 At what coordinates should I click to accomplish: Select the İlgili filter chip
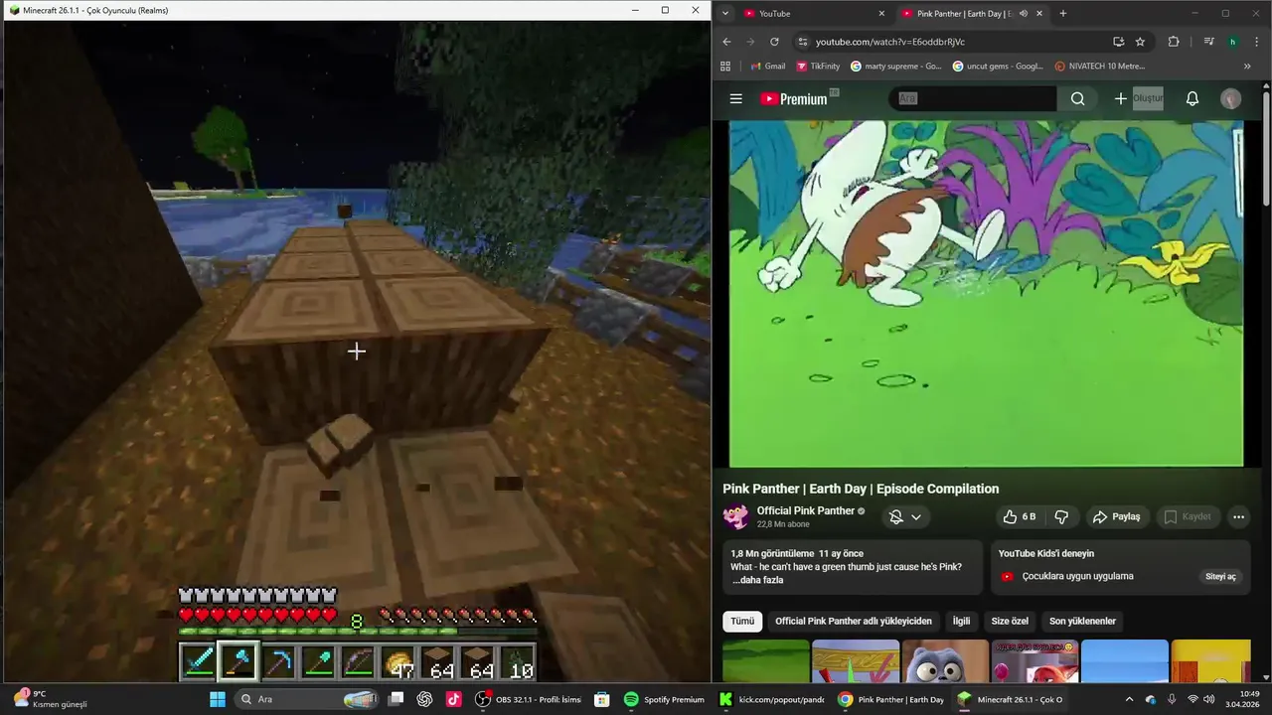961,621
